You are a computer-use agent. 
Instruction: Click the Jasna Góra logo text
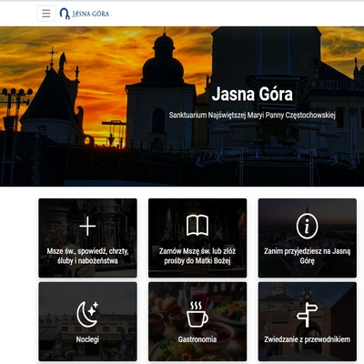[91, 14]
